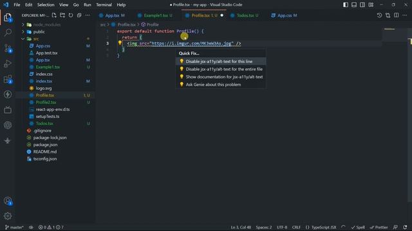Switch git branch master in status bar
This screenshot has height=231, width=412.
point(14,227)
